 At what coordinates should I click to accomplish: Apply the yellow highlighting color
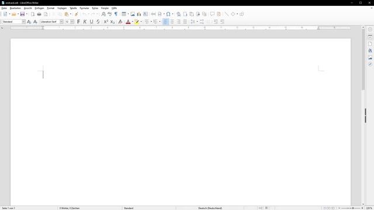tap(137, 22)
